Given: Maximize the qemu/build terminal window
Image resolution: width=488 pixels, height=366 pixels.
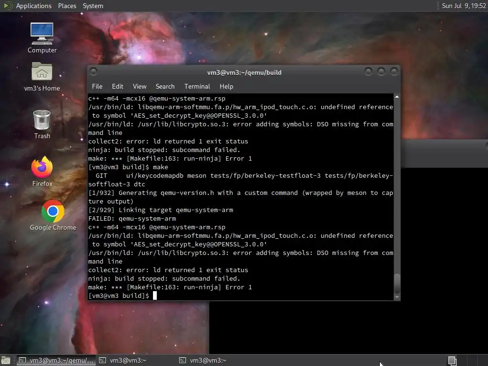Looking at the screenshot, I should tap(381, 71).
